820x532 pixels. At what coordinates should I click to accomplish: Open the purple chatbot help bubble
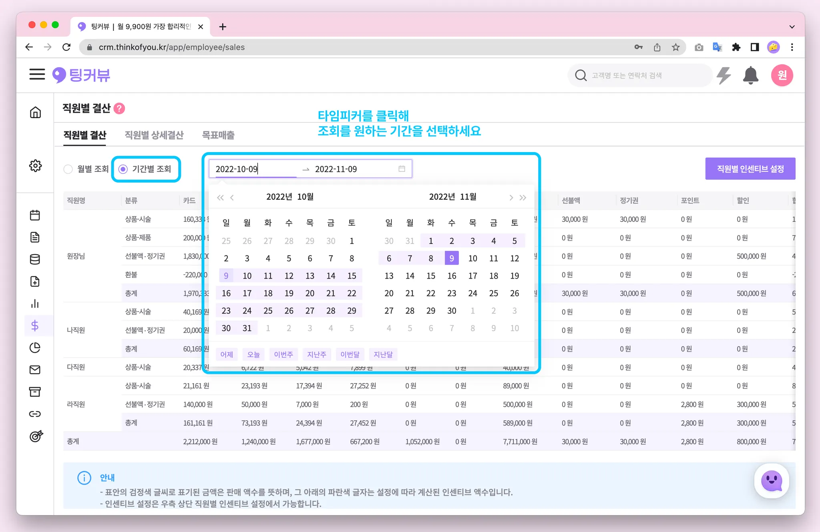tap(771, 481)
